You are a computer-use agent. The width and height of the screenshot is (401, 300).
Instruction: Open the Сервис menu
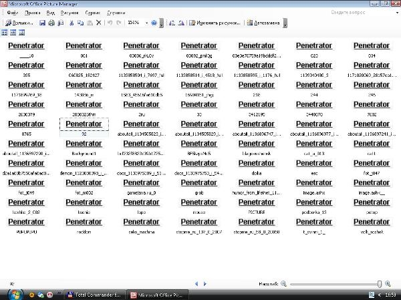(93, 13)
